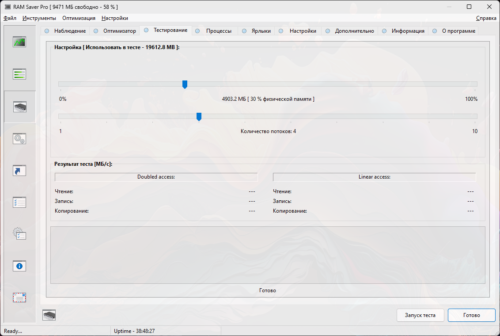This screenshot has width=500, height=336.
Task: Click the empty test log area
Action: tap(268, 255)
